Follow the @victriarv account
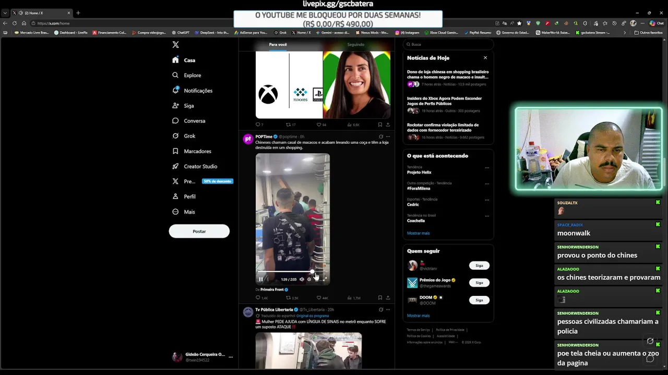 479,266
